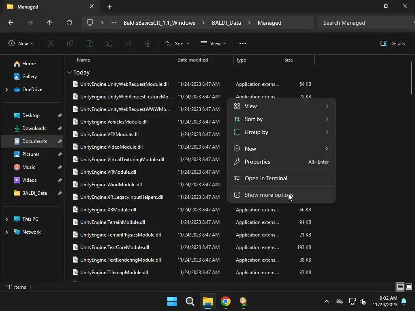Open New submenu in context menu
Viewport: 415px width, 311px height.
pyautogui.click(x=281, y=149)
